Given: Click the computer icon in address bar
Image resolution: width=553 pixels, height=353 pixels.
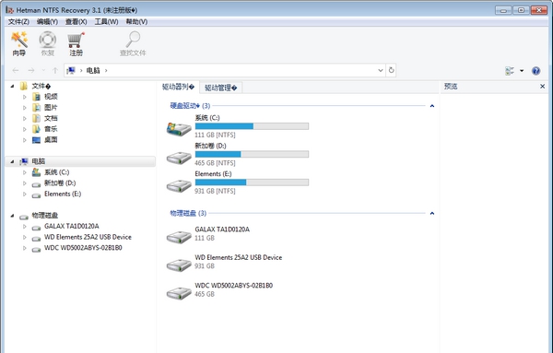Looking at the screenshot, I should coord(71,71).
